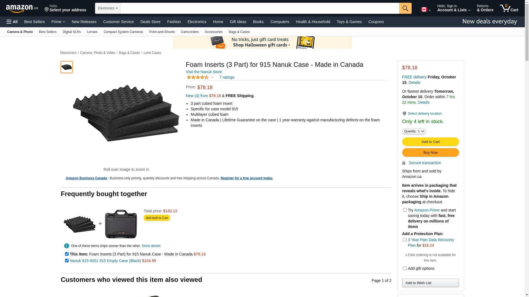This screenshot has height=297, width=529.
Task: Click the search magnifier icon
Action: (x=405, y=8)
